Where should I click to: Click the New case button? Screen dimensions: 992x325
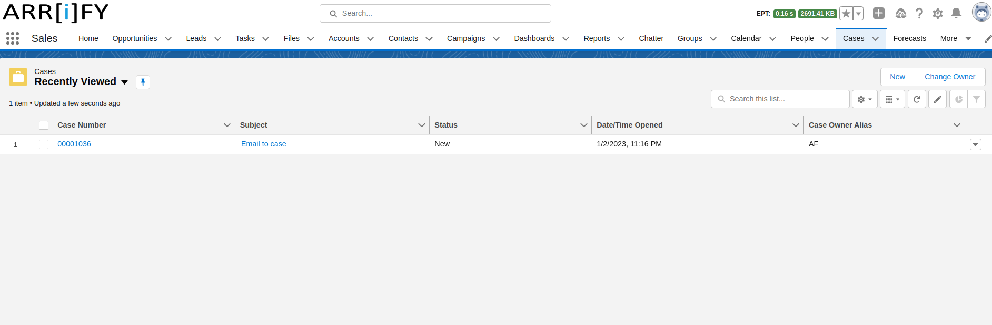pos(898,77)
